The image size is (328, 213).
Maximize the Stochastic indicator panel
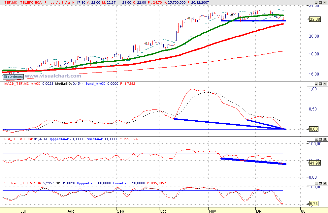(320, 183)
